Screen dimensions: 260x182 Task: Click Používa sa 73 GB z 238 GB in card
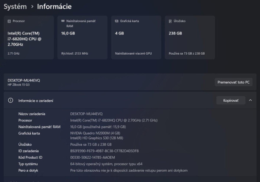click(186, 53)
